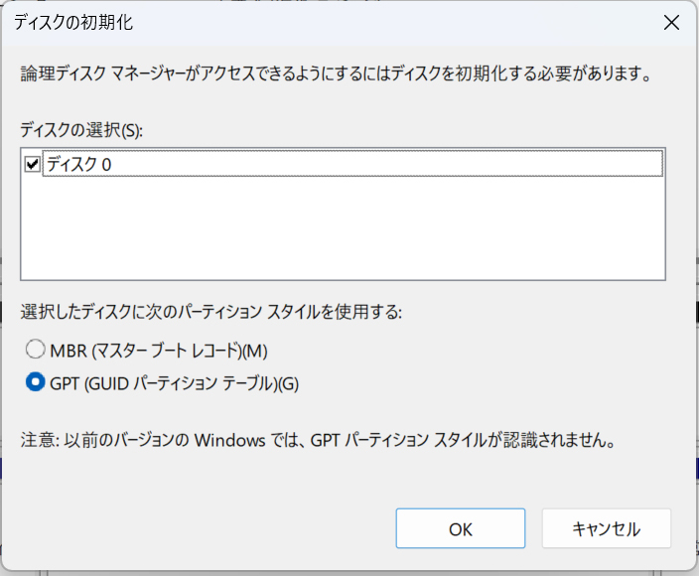Click the MBR (マスター ブート レコード)(M) label text
The image size is (699, 576).
159,351
